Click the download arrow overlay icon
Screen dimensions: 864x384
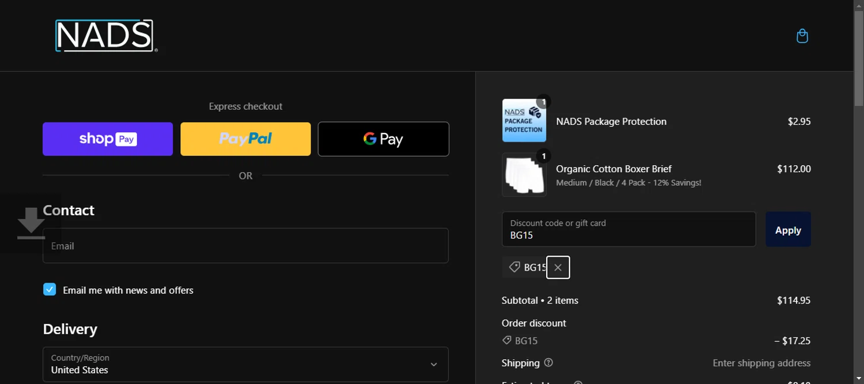[x=31, y=223]
